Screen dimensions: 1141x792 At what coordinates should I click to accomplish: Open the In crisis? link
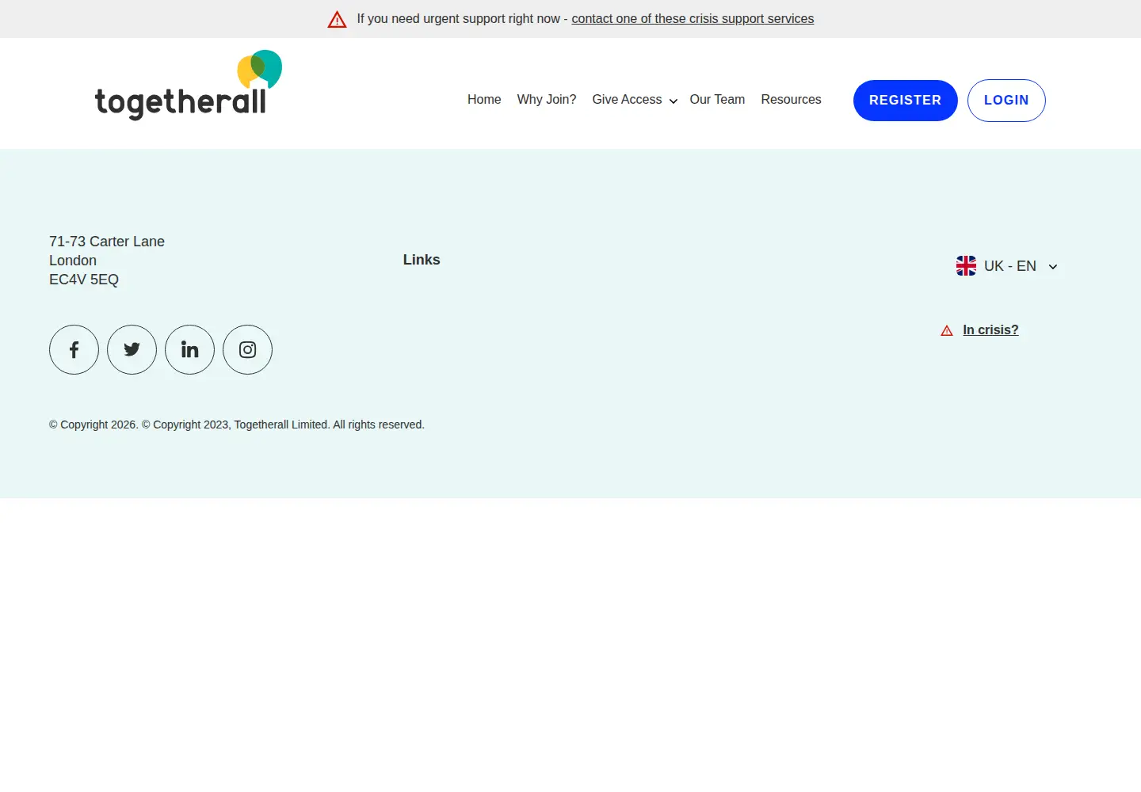[990, 330]
